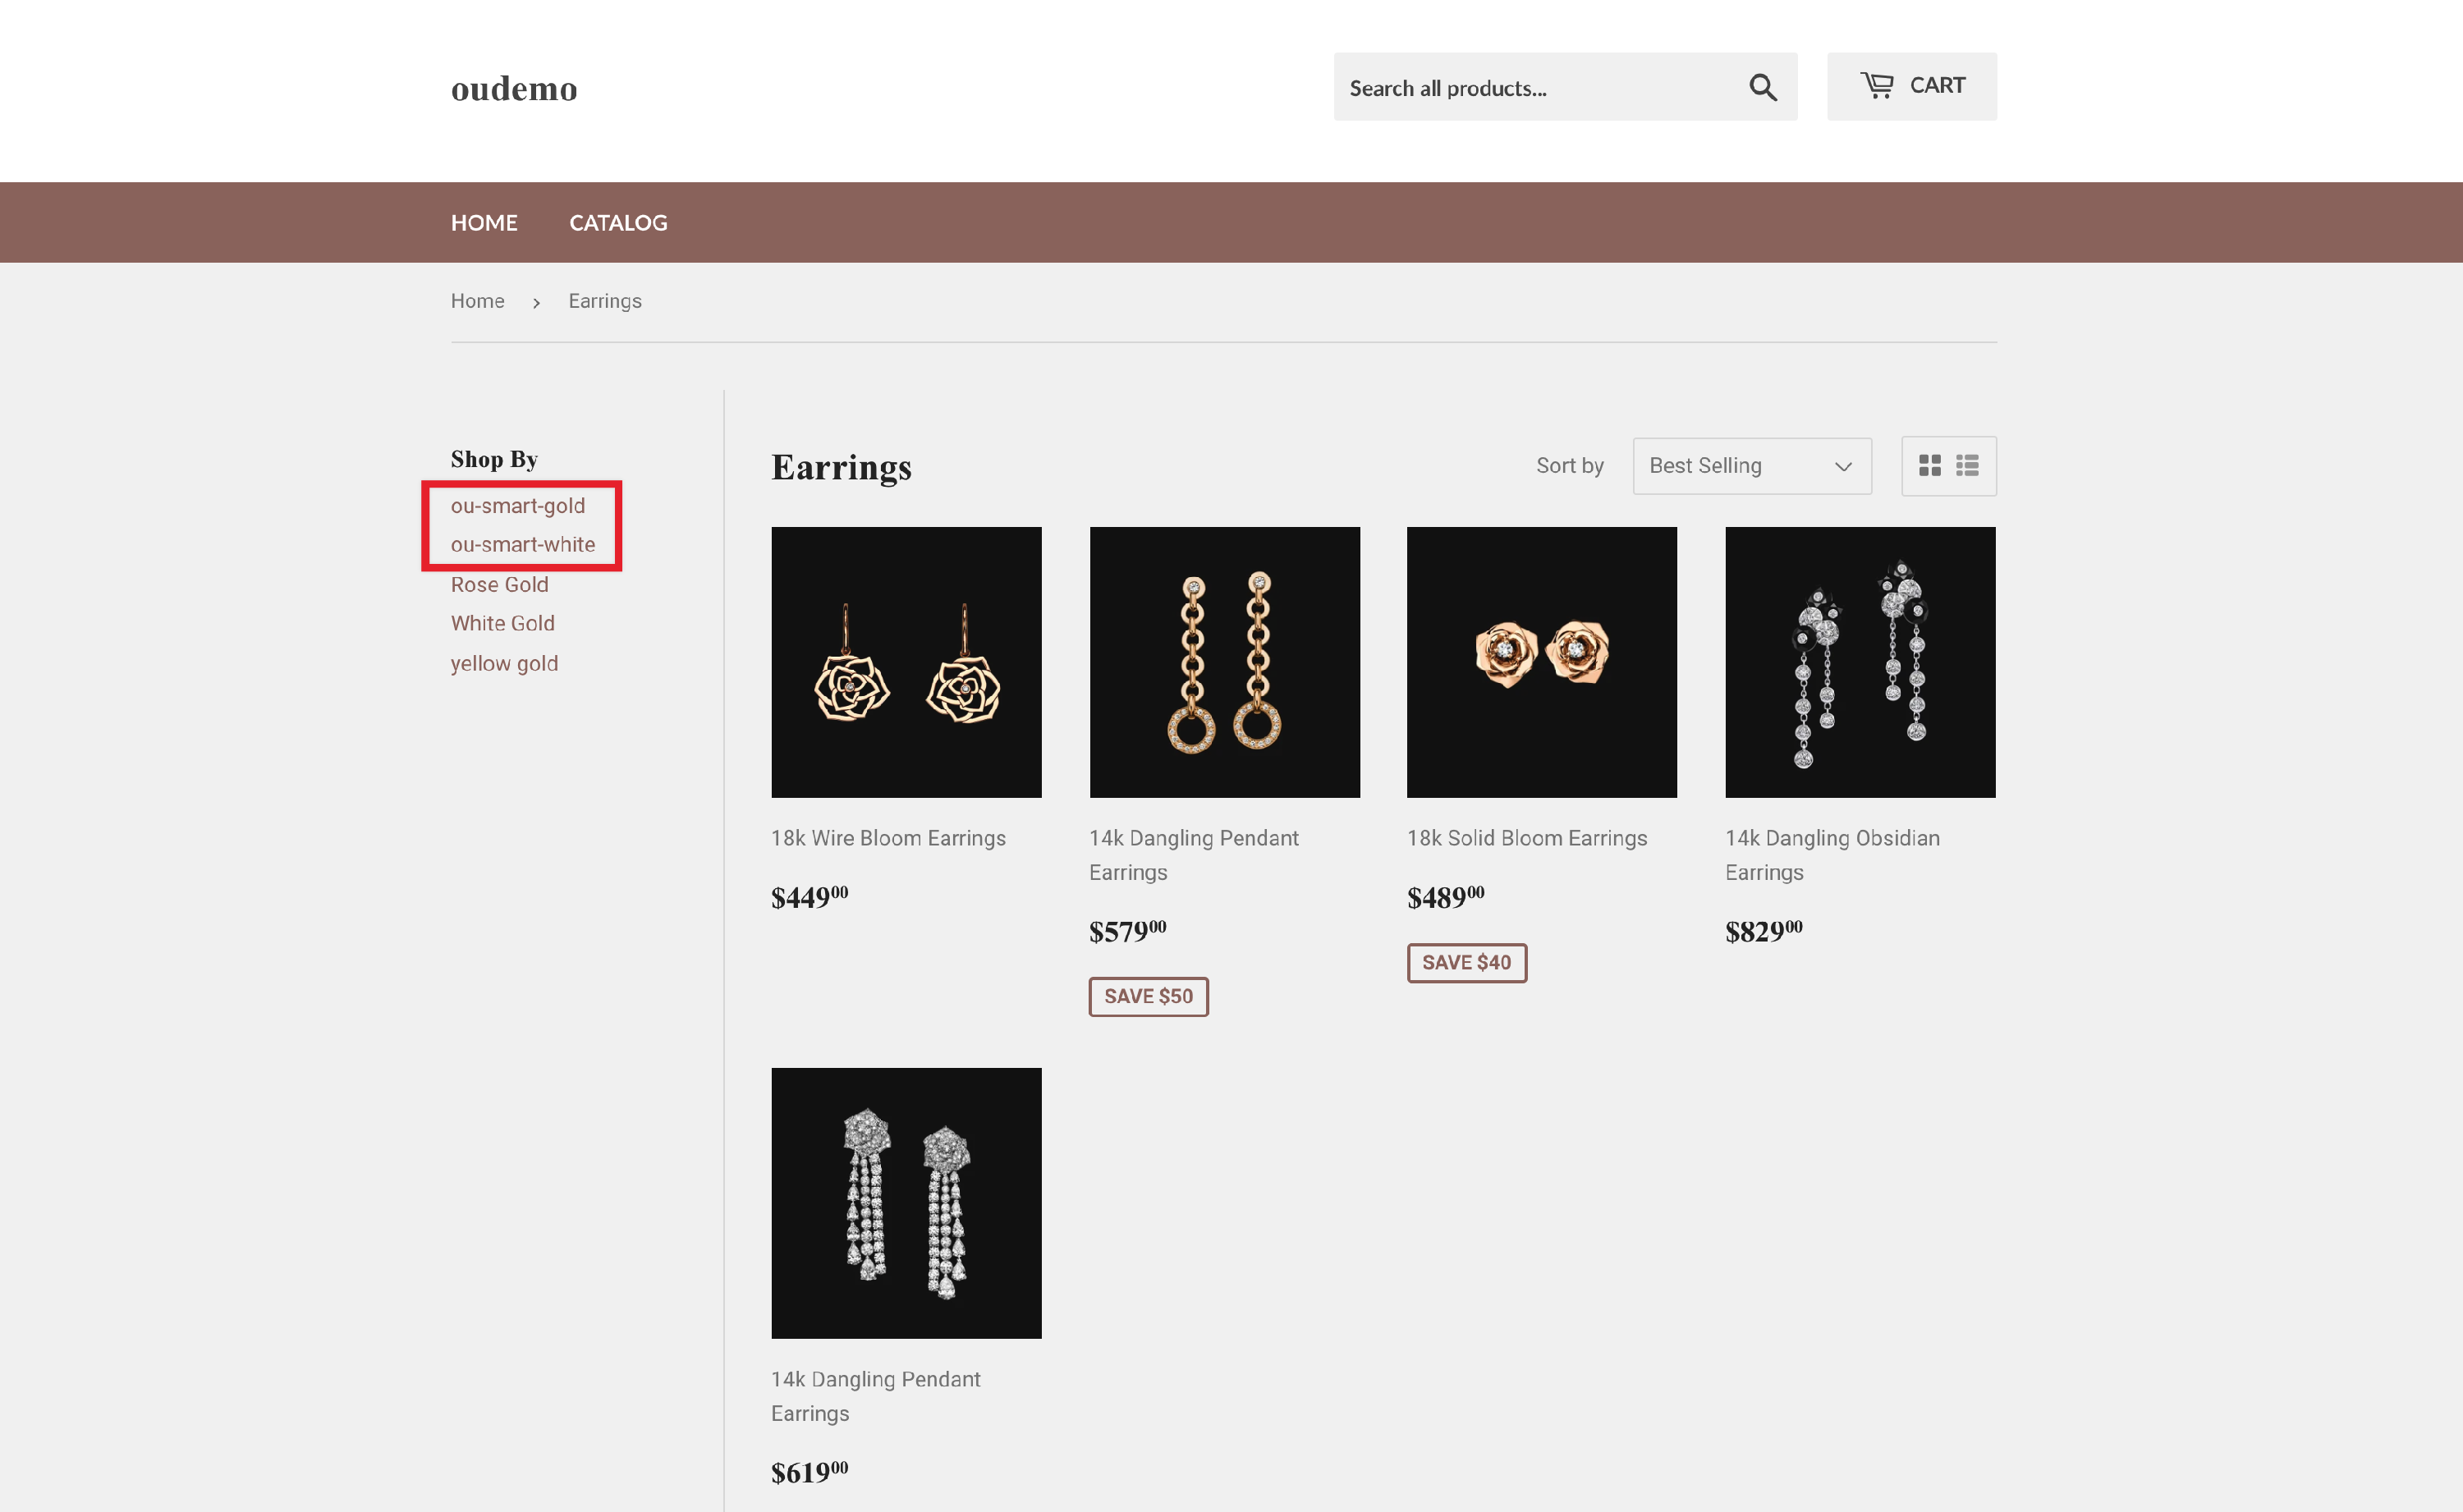Click the $449 price
The image size is (2463, 1512).
[x=809, y=896]
